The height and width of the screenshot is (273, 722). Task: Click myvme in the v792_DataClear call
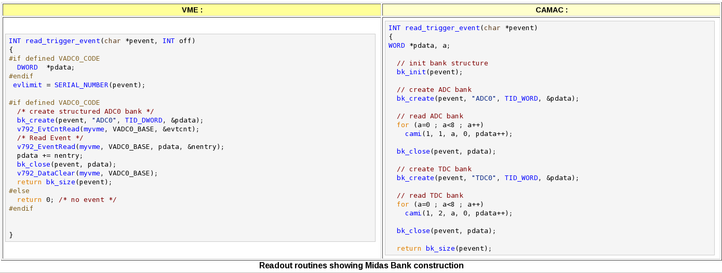90,173
